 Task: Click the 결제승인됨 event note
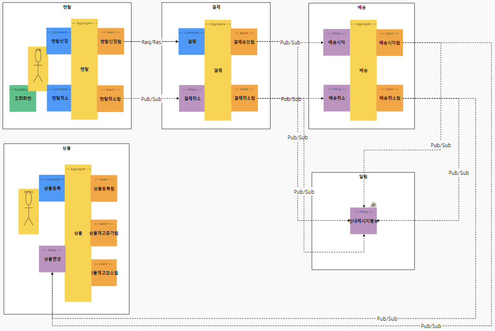point(244,42)
